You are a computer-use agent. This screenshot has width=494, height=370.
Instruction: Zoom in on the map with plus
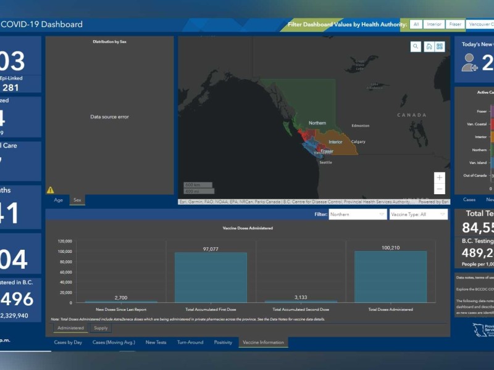click(x=440, y=177)
